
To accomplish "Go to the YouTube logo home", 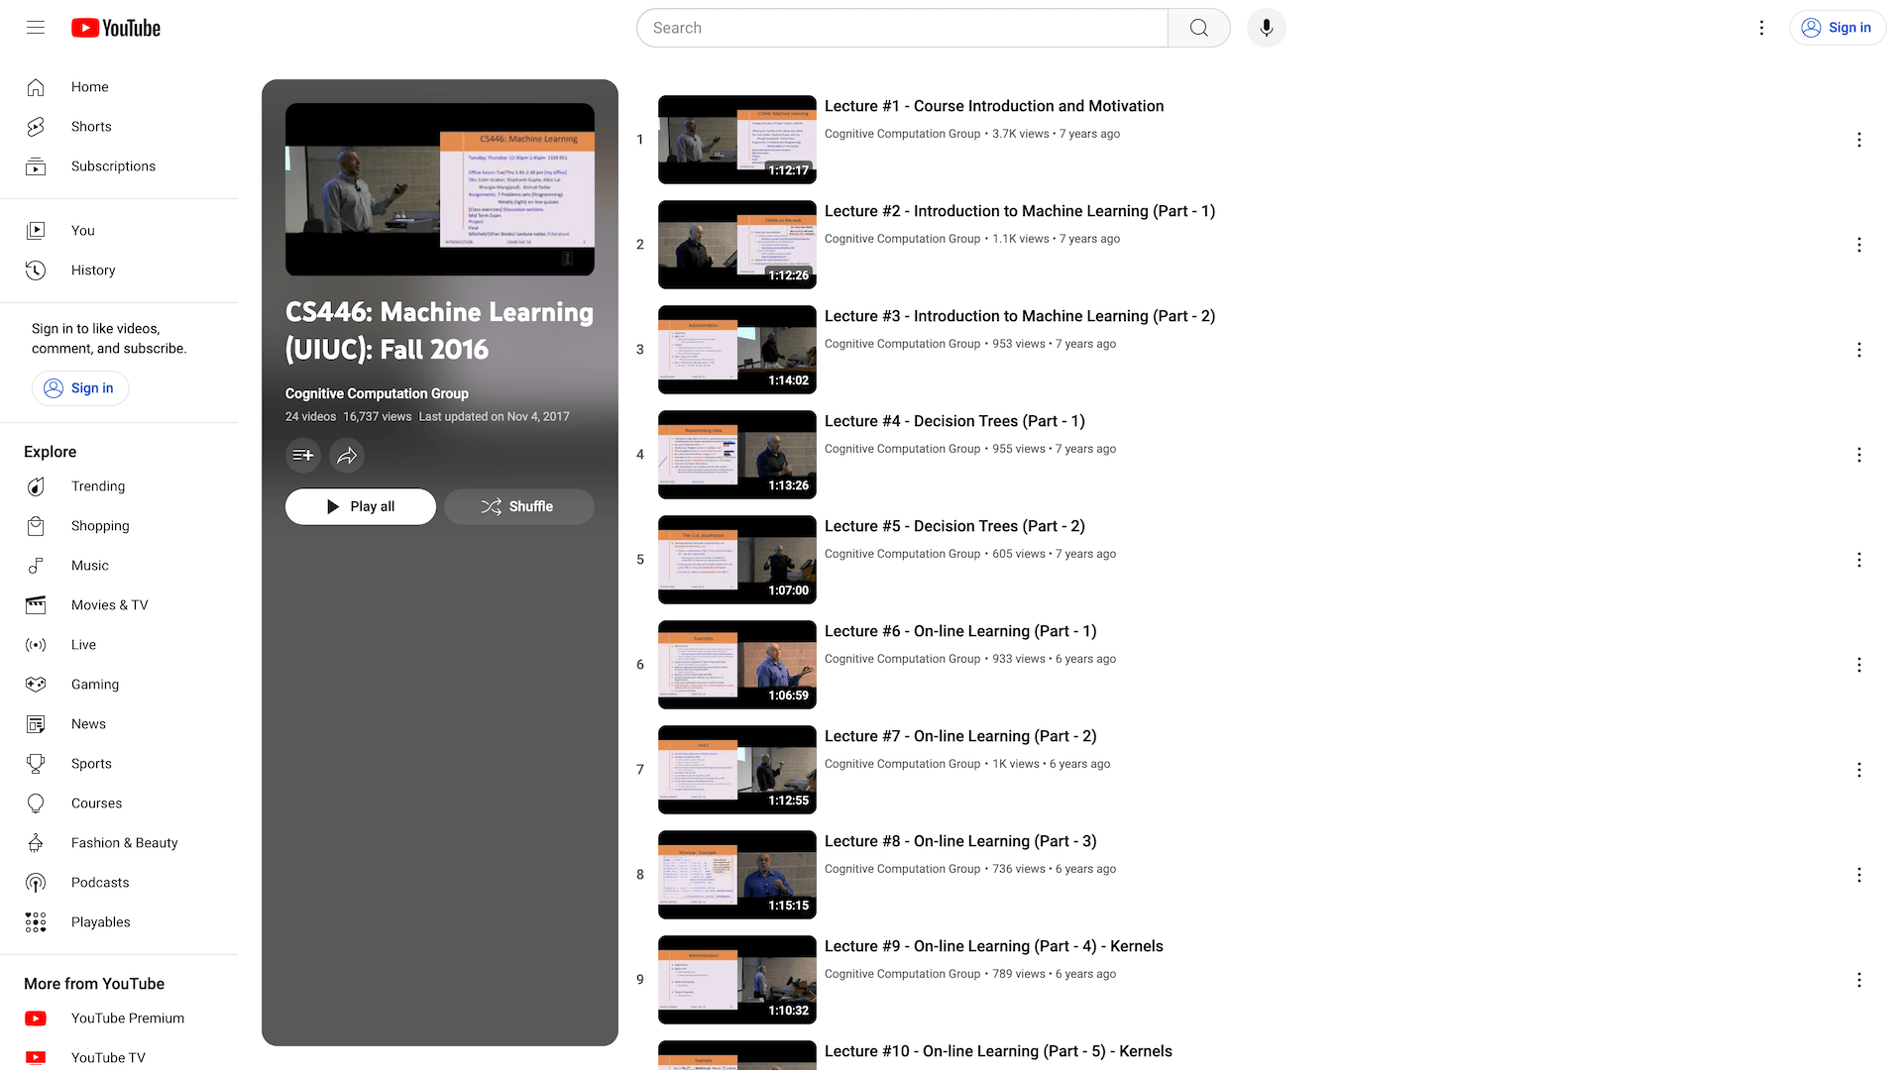I will click(116, 28).
